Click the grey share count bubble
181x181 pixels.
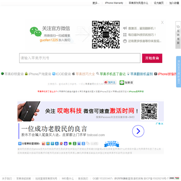click(x=95, y=143)
